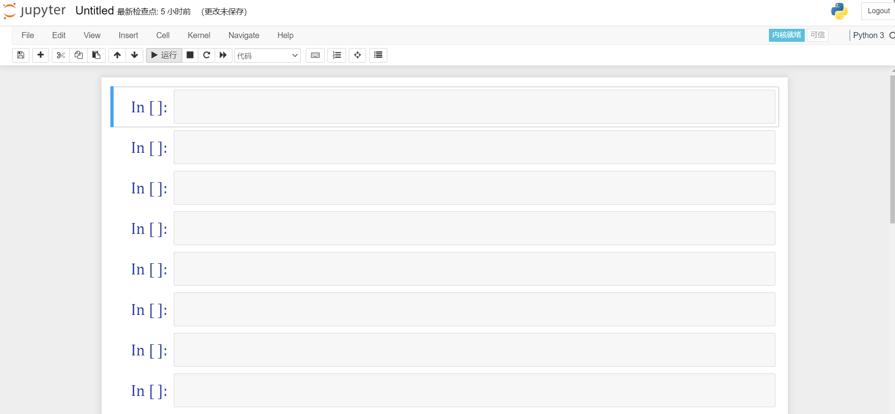Open the Insert menu
Image resolution: width=895 pixels, height=414 pixels.
[x=128, y=35]
